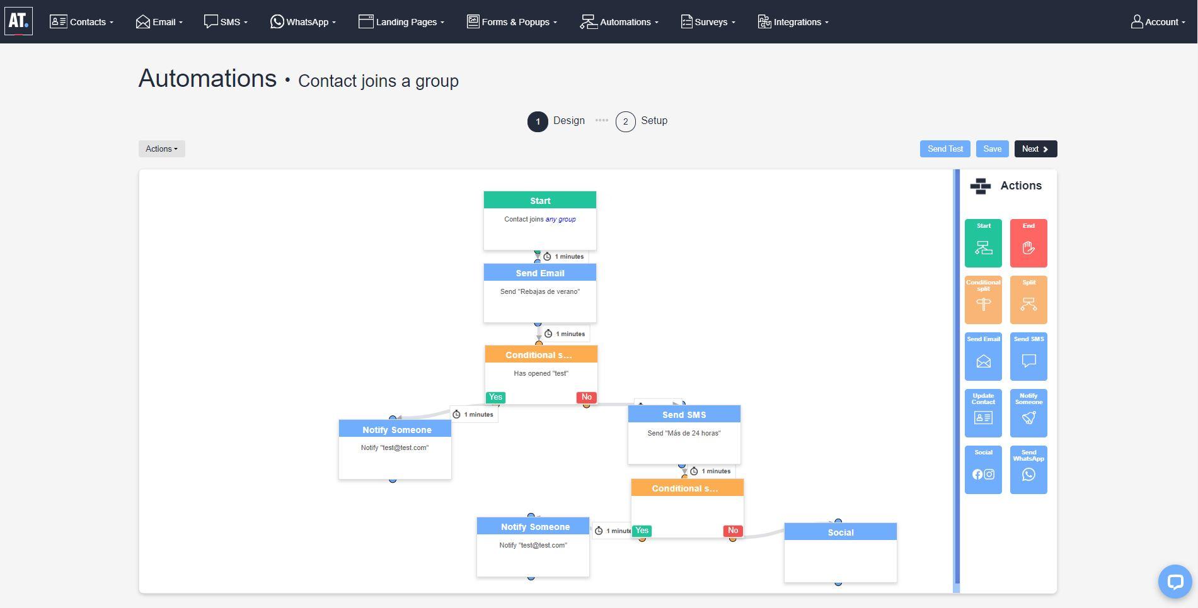Switch to the Setup step
The image size is (1198, 608).
(x=642, y=121)
